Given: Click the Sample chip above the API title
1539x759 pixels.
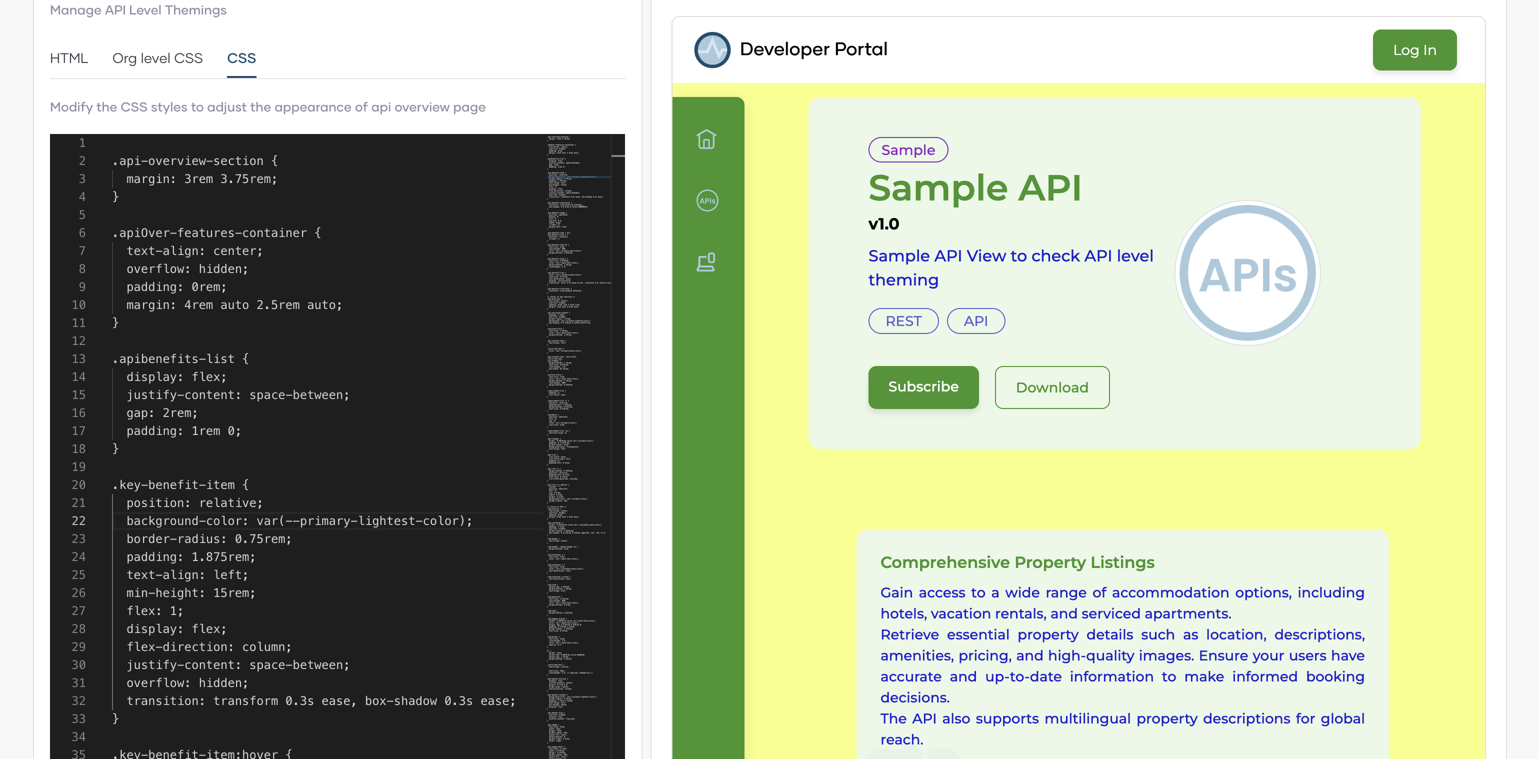Looking at the screenshot, I should click(907, 150).
